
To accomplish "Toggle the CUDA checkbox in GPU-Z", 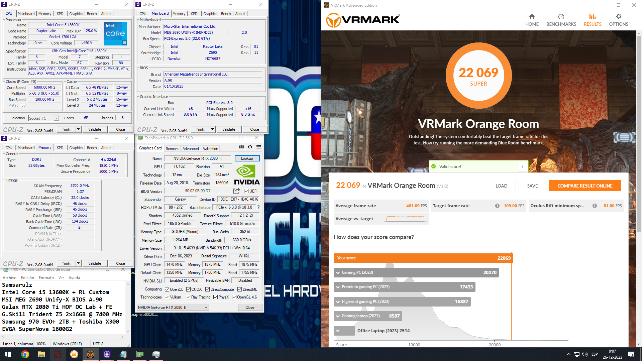I will point(188,289).
